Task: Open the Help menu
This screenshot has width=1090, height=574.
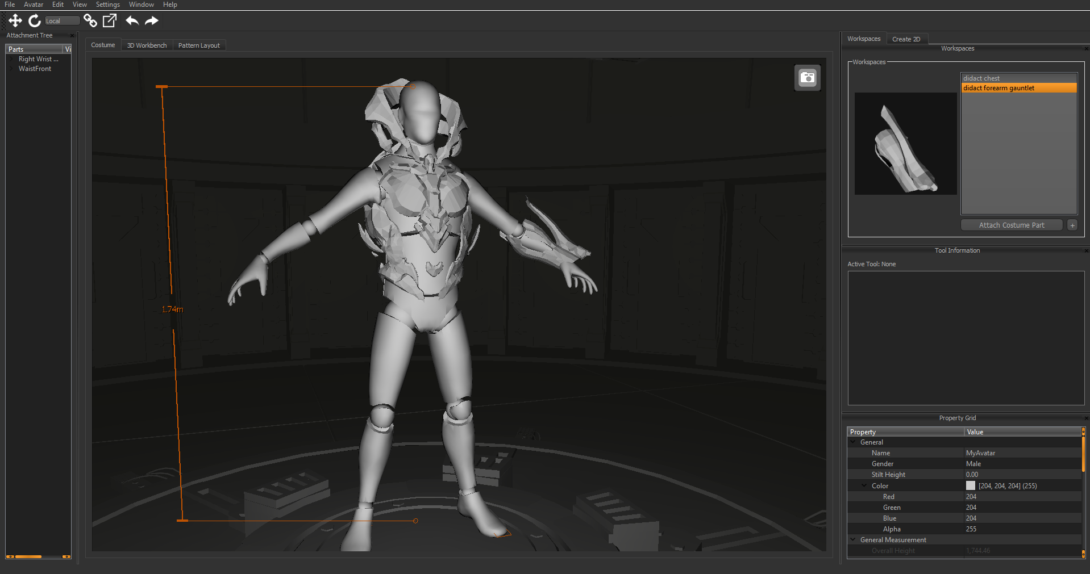Action: pos(170,5)
